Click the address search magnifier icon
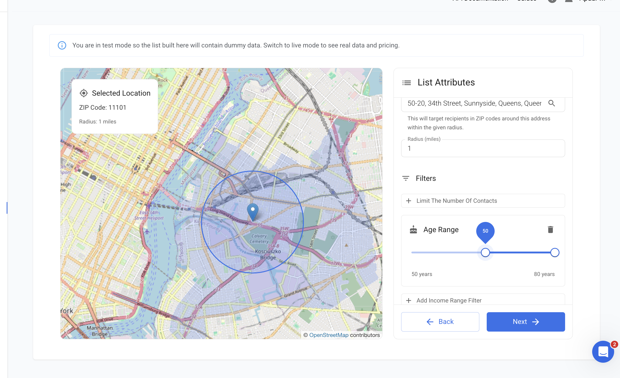The height and width of the screenshot is (378, 620). click(552, 103)
